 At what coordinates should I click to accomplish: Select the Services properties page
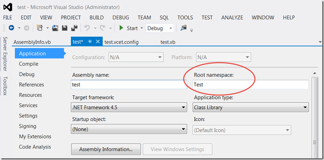(x=28, y=105)
